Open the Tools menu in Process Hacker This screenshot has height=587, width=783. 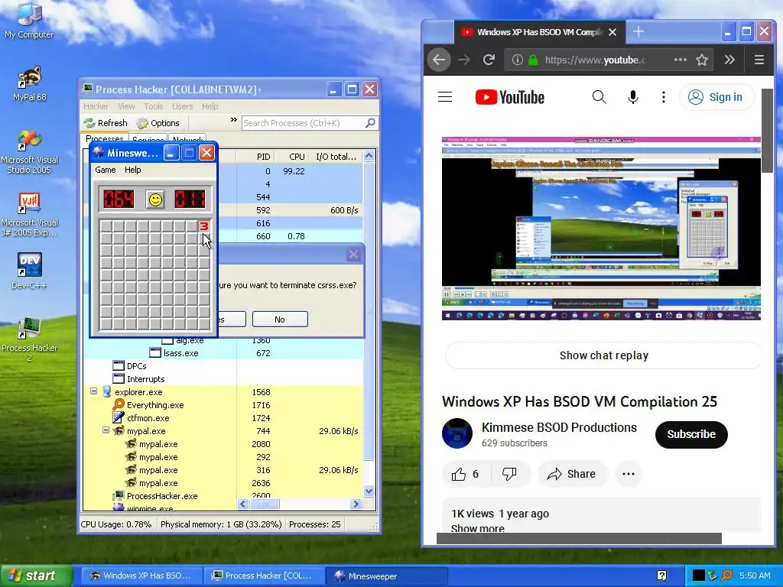coord(153,106)
